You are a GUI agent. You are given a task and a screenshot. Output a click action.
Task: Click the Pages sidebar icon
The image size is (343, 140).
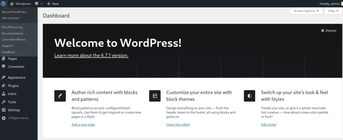pyautogui.click(x=3, y=58)
